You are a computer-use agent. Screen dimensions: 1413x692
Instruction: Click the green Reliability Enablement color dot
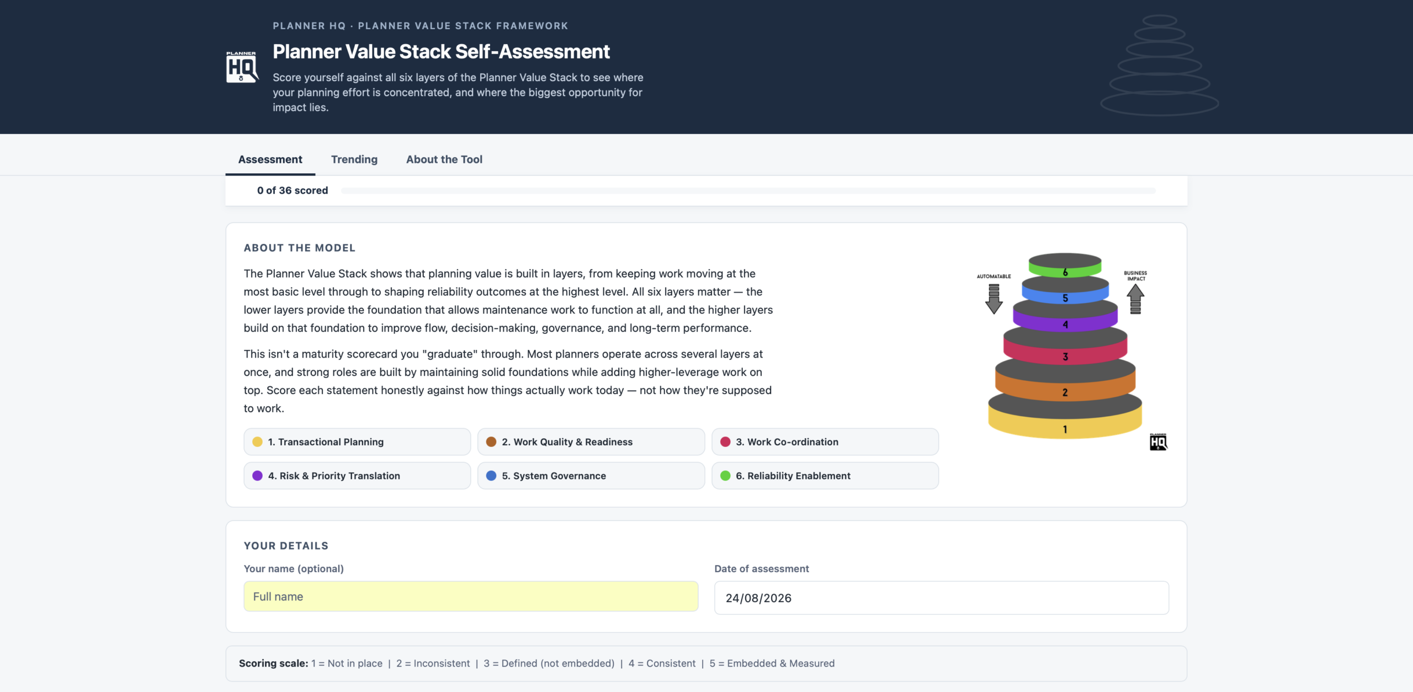coord(725,476)
